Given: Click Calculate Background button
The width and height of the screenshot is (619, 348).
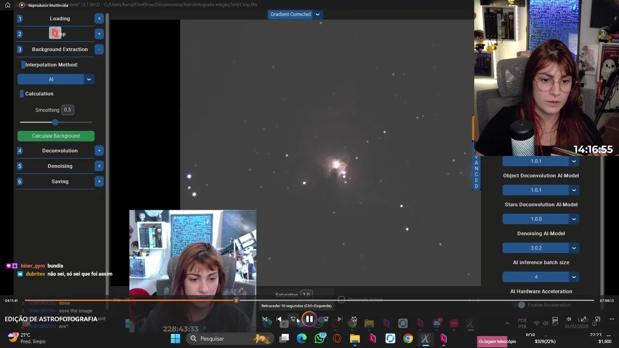Looking at the screenshot, I should [x=56, y=136].
